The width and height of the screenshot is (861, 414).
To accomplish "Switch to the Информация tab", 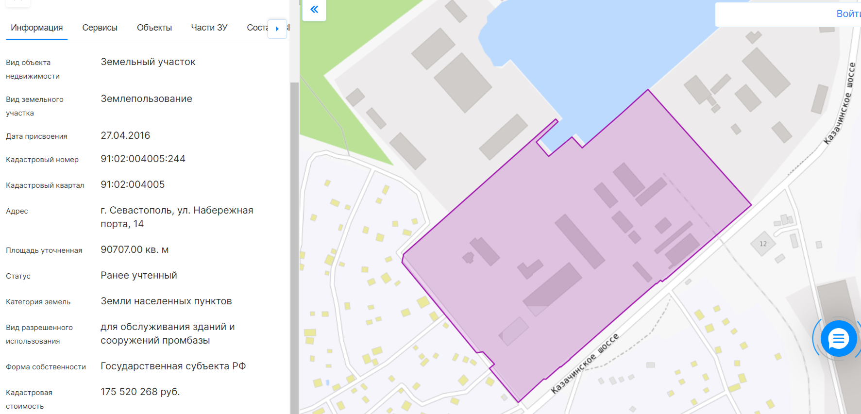I will pos(37,28).
